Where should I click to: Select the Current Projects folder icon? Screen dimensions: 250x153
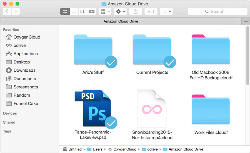point(152,49)
